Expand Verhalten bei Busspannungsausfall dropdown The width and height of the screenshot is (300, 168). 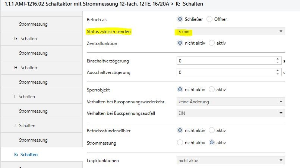coord(231,113)
